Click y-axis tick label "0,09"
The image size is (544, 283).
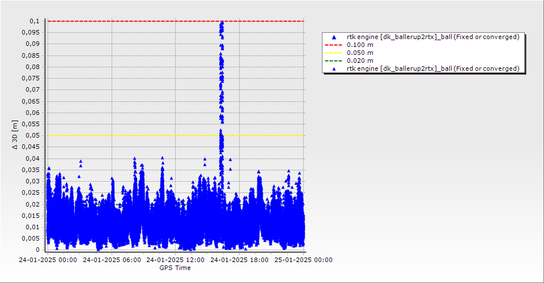tap(33, 44)
